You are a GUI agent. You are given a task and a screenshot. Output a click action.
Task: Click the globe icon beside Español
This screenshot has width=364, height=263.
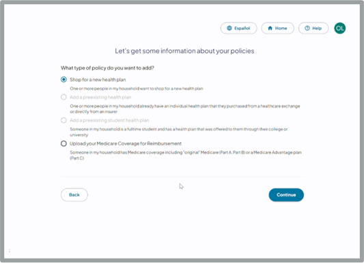coord(229,28)
